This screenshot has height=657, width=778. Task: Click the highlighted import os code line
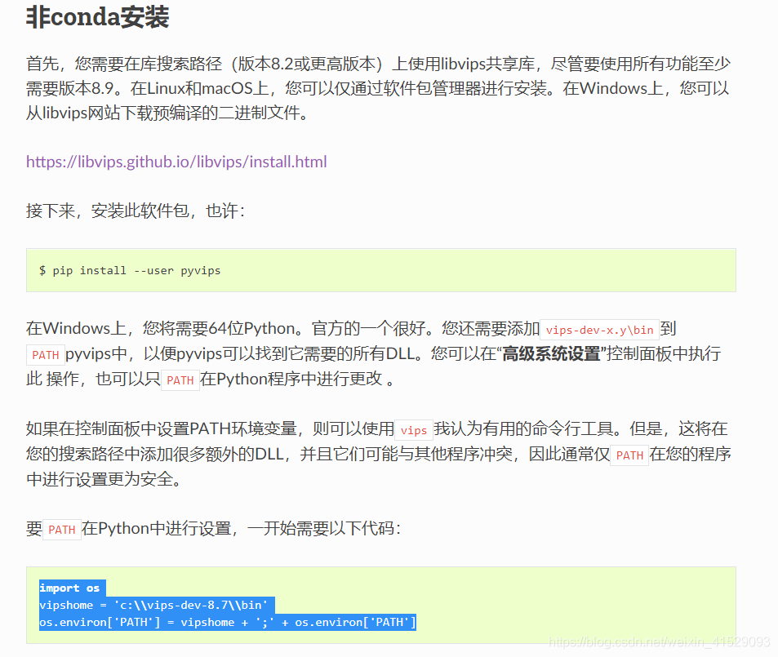coord(71,588)
